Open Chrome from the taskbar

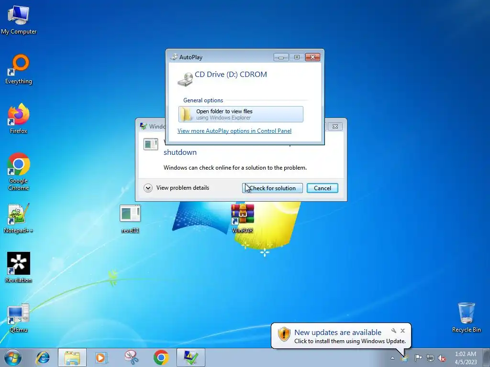click(x=161, y=357)
